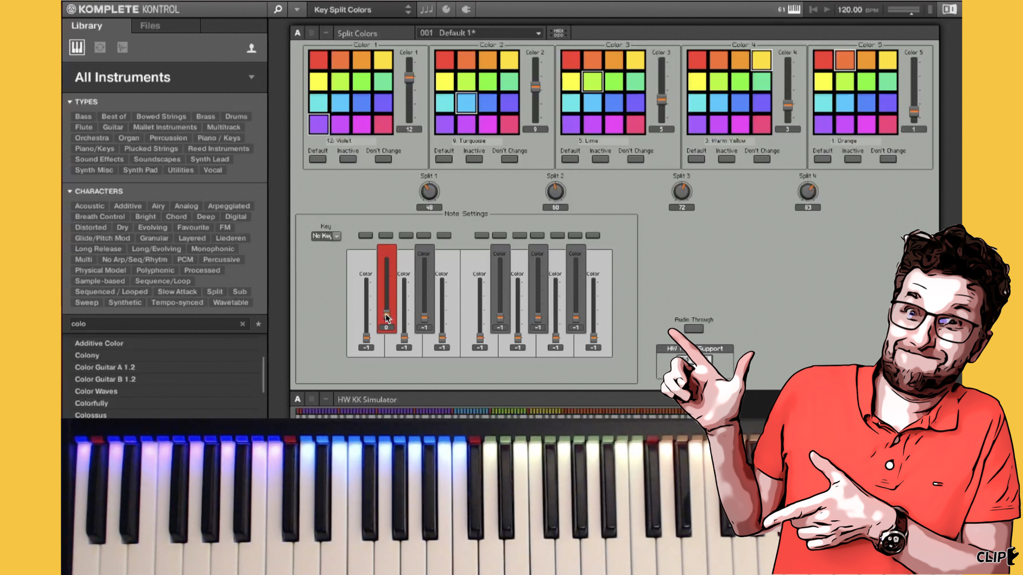Click the 120.00 BPM tempo field
The width and height of the screenshot is (1023, 575).
point(857,10)
